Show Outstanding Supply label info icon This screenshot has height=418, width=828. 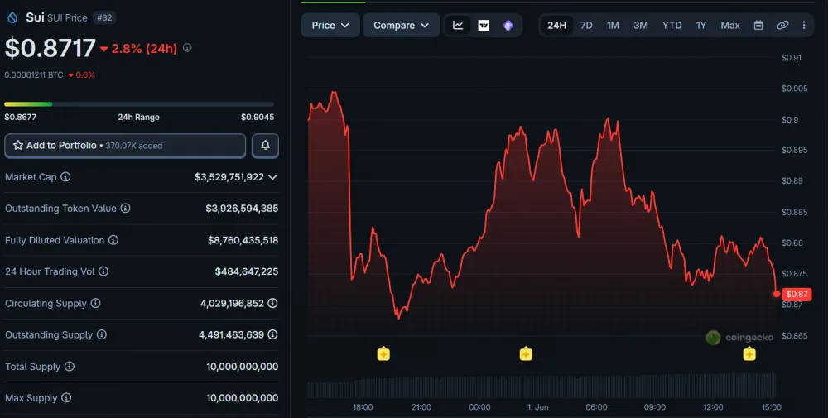point(102,334)
